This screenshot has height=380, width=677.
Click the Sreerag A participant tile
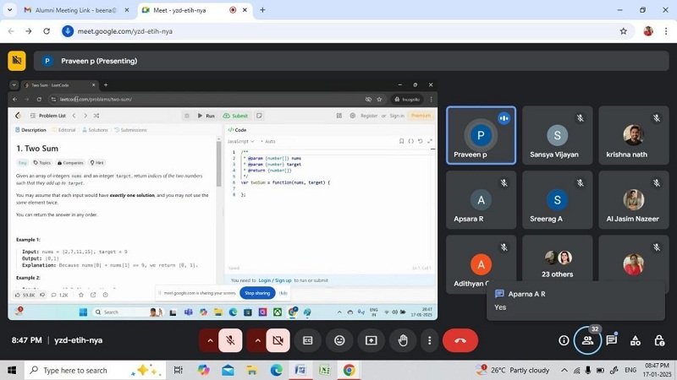coord(558,200)
